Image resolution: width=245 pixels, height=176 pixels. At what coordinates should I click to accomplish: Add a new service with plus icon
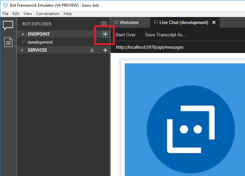(105, 50)
